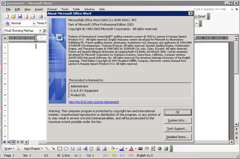The height and width of the screenshot is (159, 240).
Task: Click the vertical scrollbar down arrow
Action: pos(236,125)
